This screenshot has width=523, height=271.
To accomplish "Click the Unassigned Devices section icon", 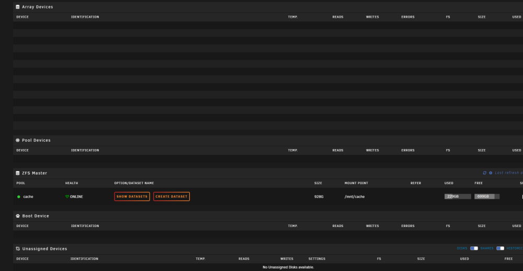I will 18,249.
